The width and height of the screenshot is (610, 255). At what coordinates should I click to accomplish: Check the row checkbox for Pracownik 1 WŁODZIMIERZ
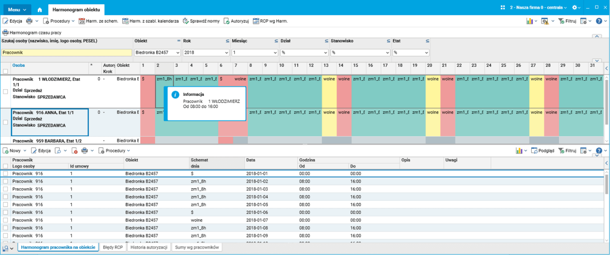(5, 92)
